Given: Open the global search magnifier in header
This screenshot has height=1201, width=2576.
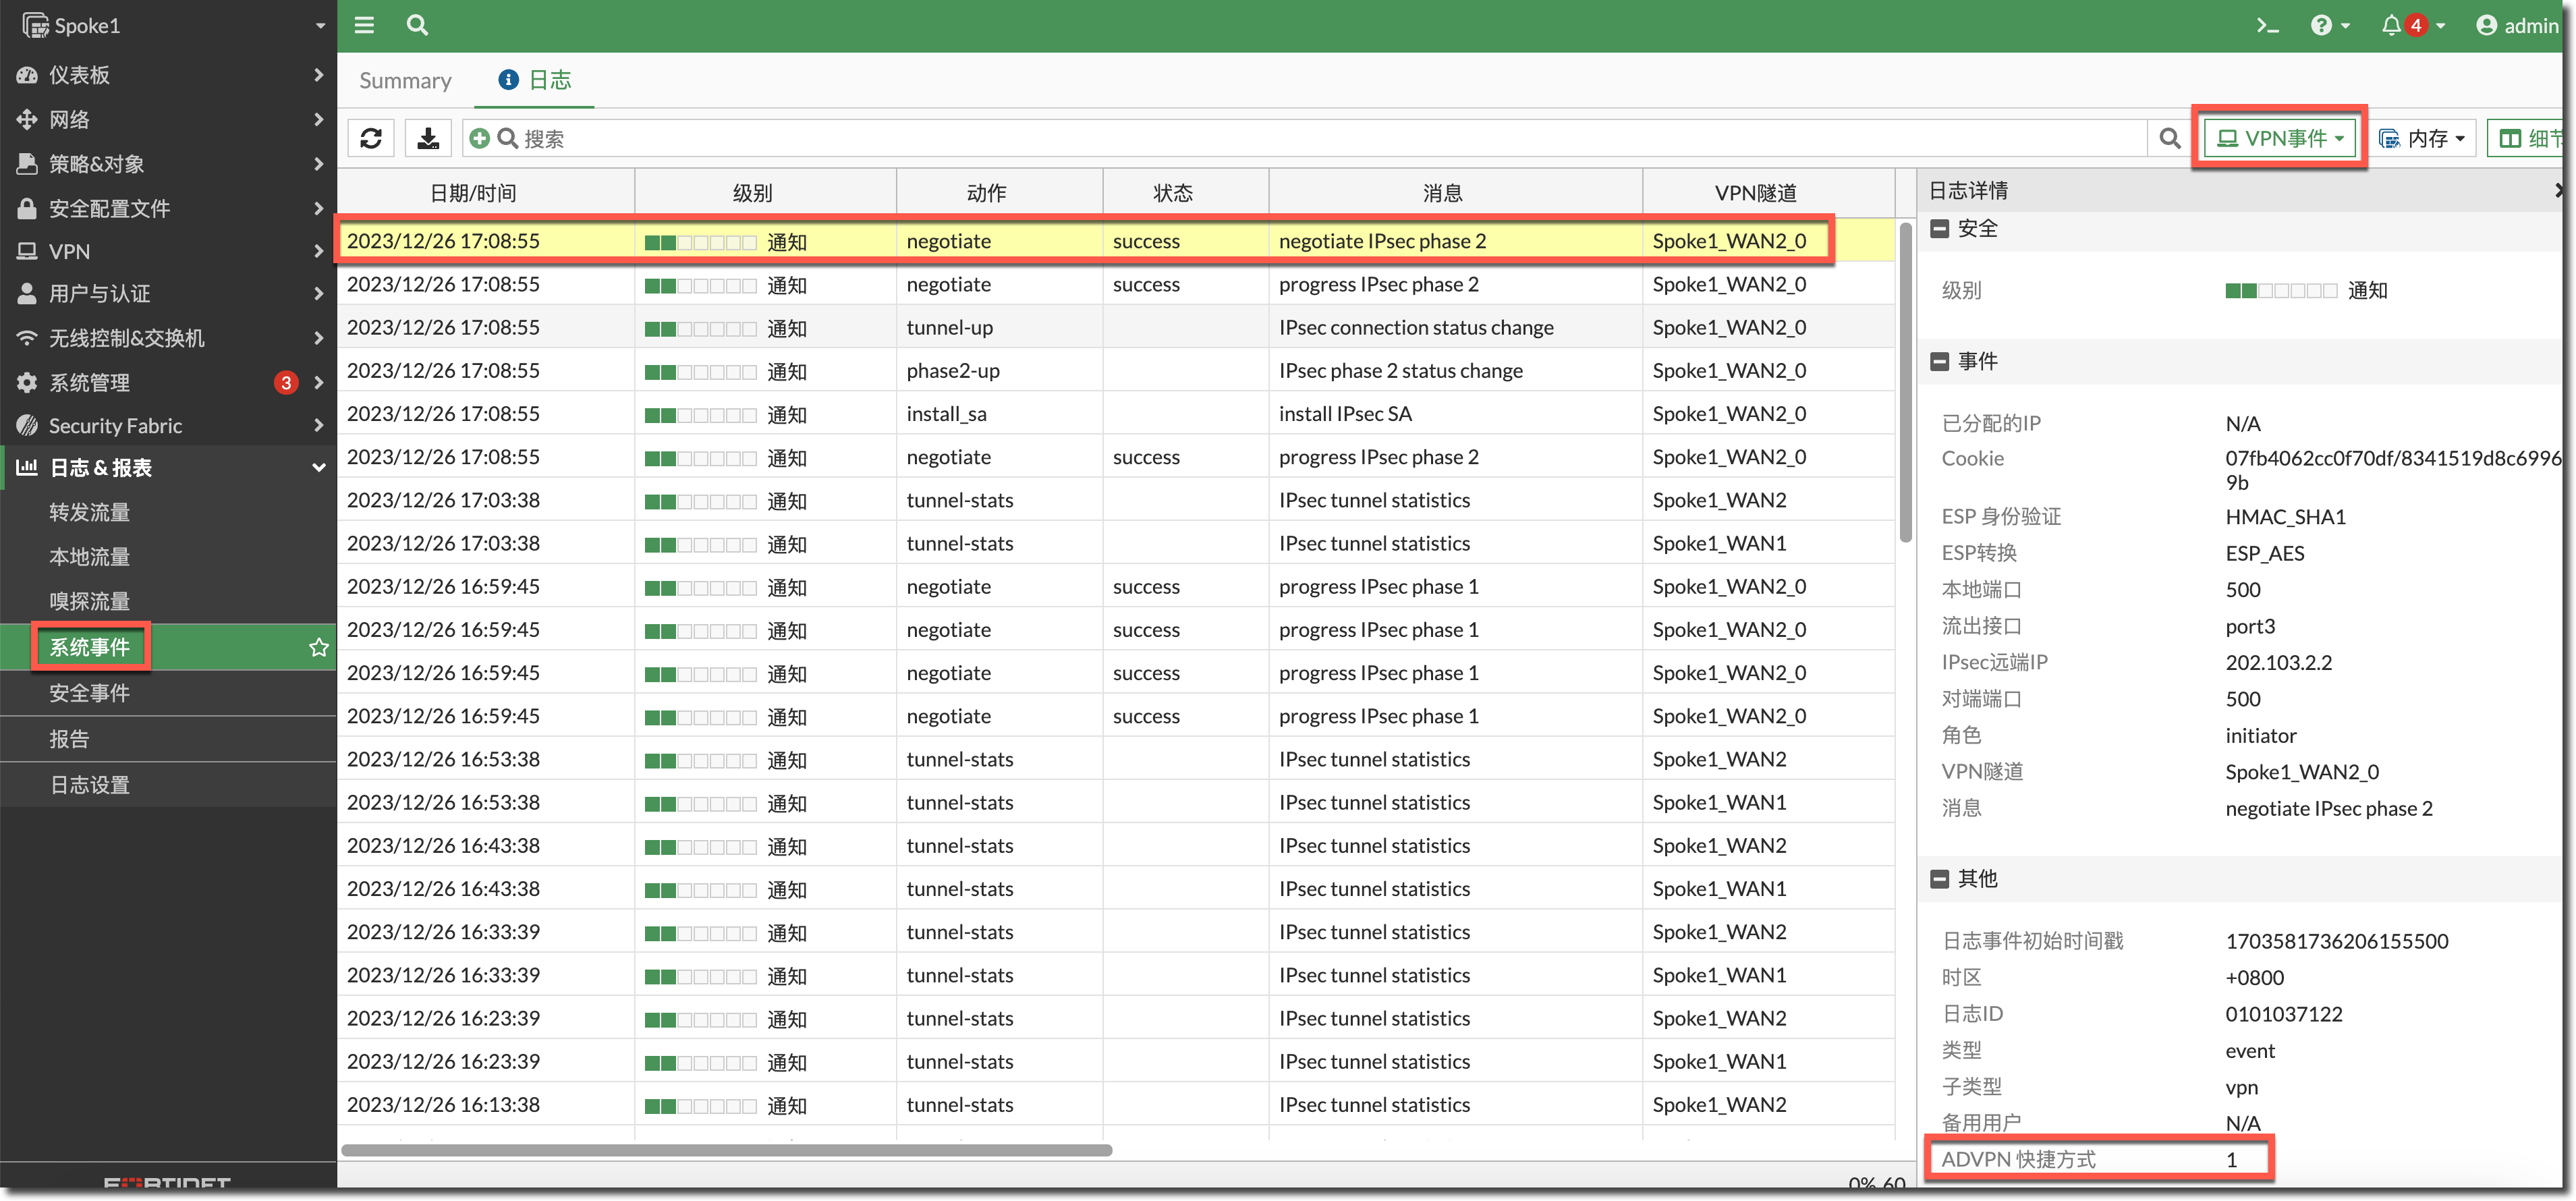Looking at the screenshot, I should tap(417, 25).
